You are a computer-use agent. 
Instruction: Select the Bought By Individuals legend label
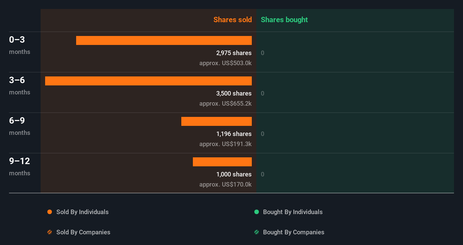tap(293, 212)
